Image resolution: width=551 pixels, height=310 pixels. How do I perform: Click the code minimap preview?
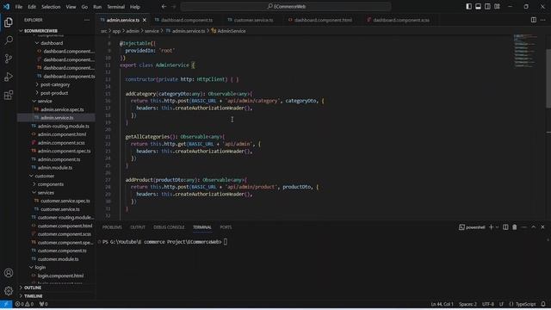[525, 51]
